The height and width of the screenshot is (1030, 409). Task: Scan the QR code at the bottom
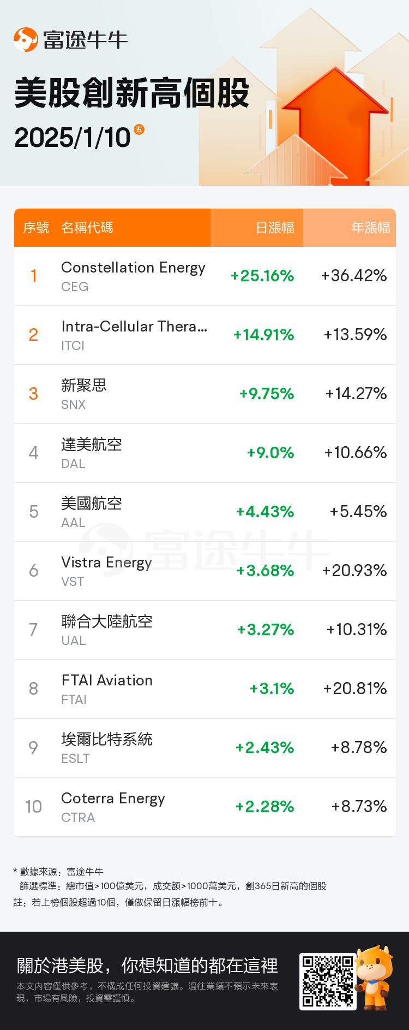pyautogui.click(x=328, y=981)
